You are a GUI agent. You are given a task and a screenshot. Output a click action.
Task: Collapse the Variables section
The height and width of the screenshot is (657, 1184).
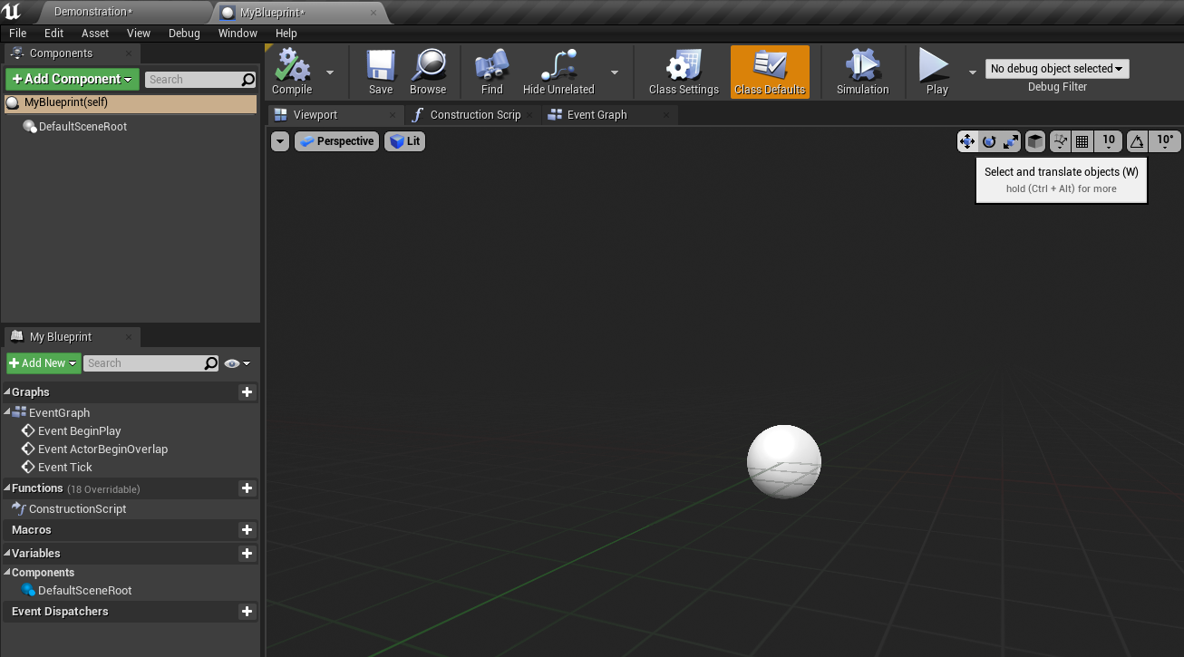tap(7, 554)
